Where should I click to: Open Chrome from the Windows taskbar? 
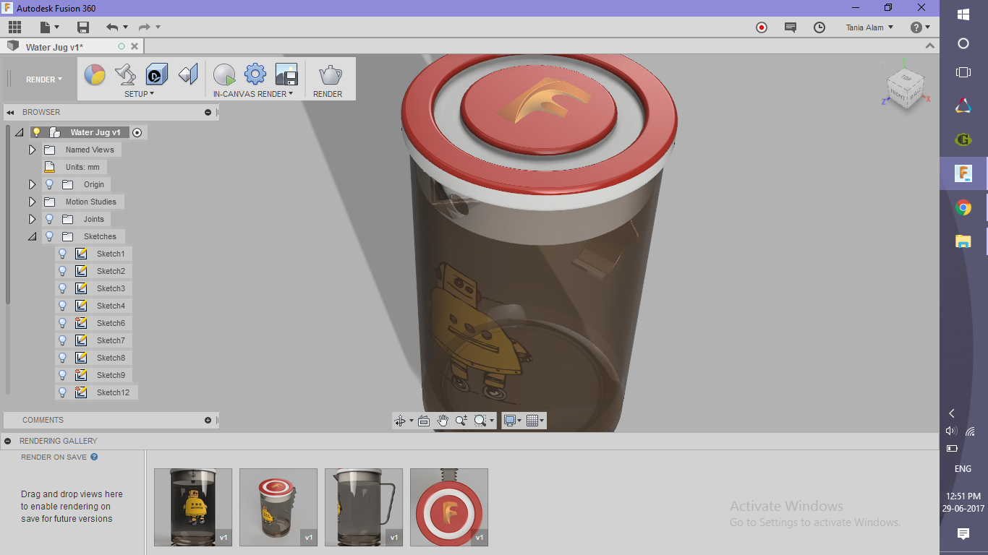pyautogui.click(x=963, y=208)
